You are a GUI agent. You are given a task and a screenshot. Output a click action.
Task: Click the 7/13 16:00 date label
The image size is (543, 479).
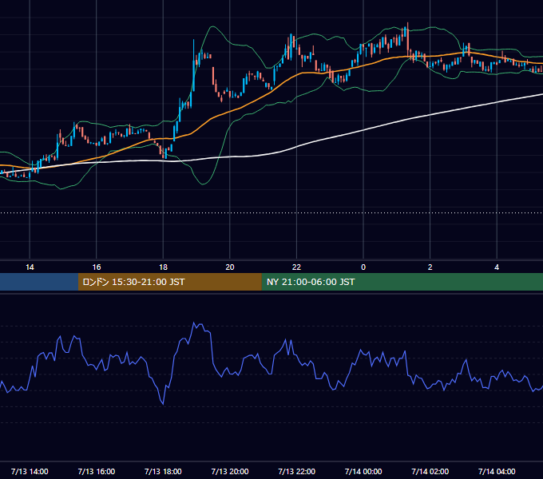tap(97, 471)
